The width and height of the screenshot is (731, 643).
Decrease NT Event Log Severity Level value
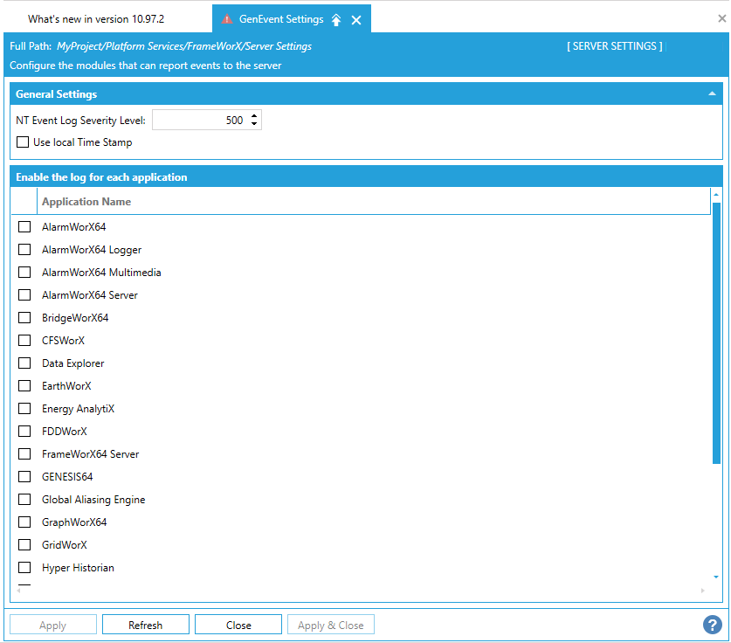tap(254, 124)
